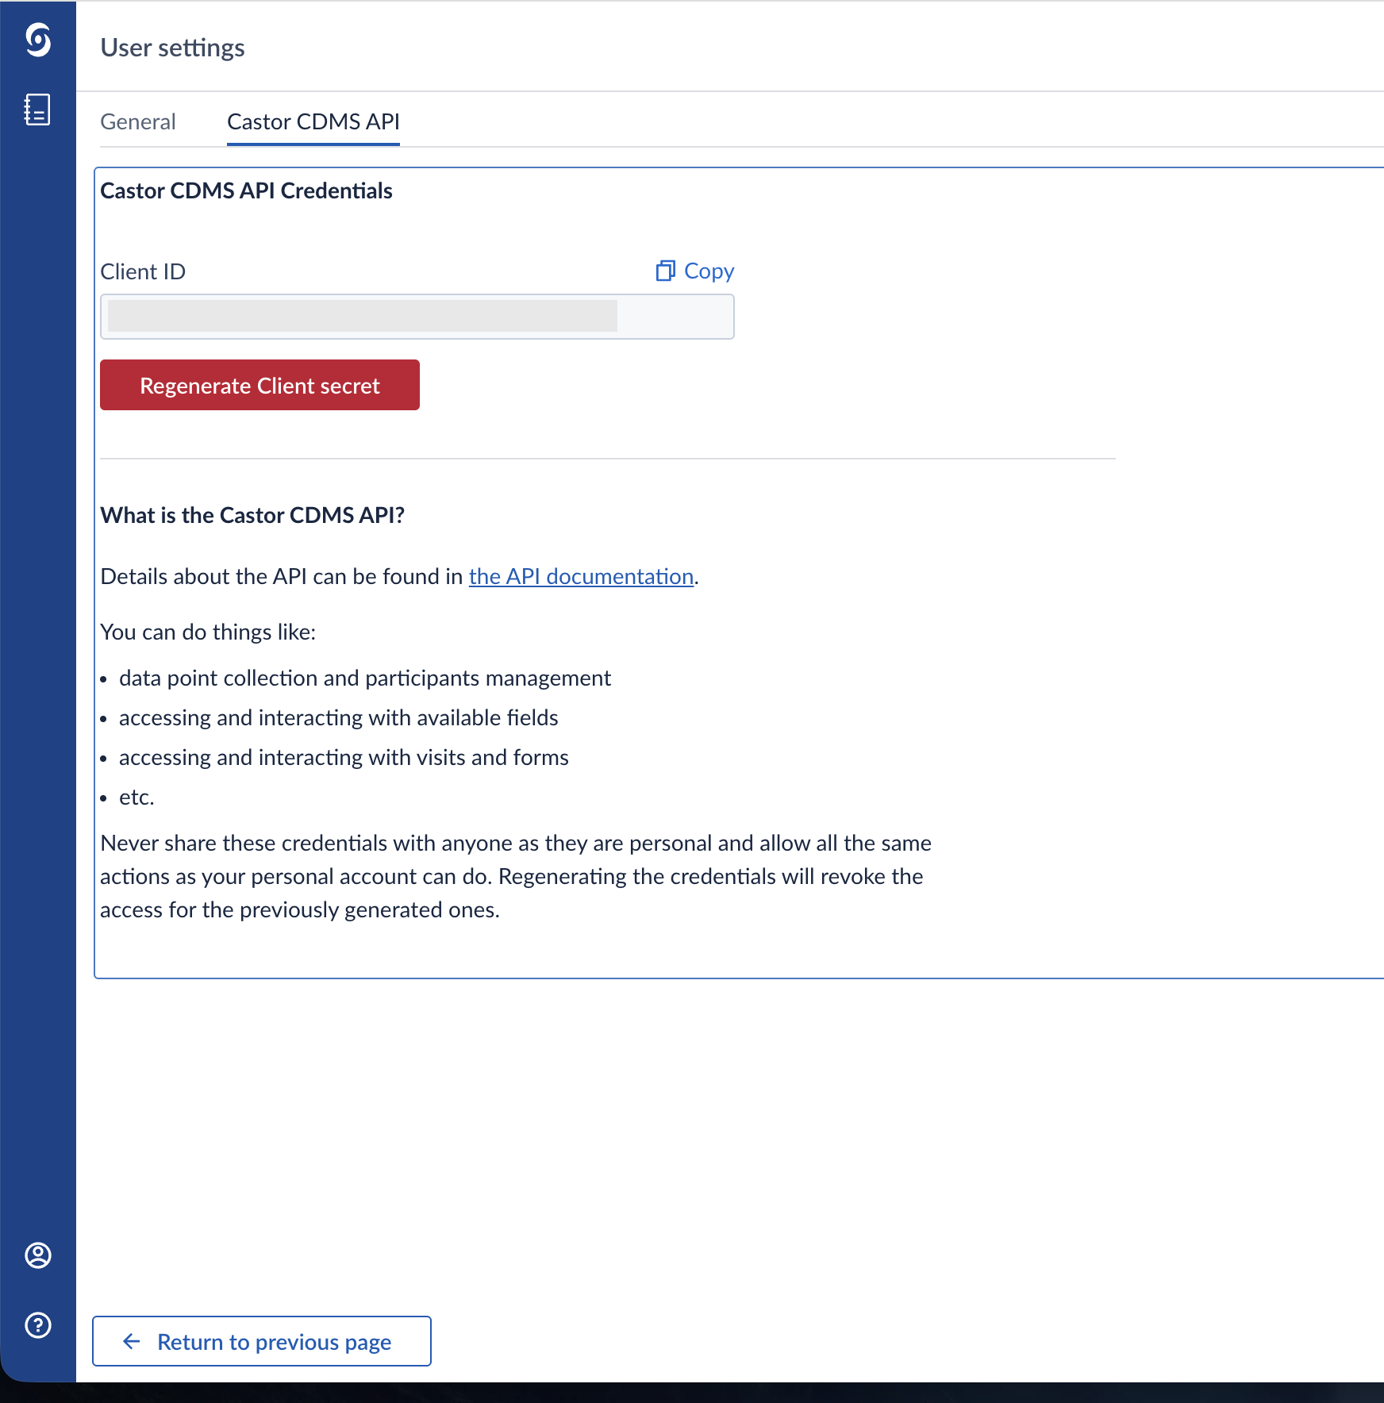Click 'accessing and interacting with available fields' text
The image size is (1384, 1403).
[x=339, y=717]
